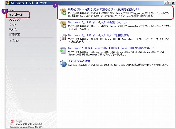Switch to the ツール page
This screenshot has width=176, height=129.
click(x=12, y=24)
